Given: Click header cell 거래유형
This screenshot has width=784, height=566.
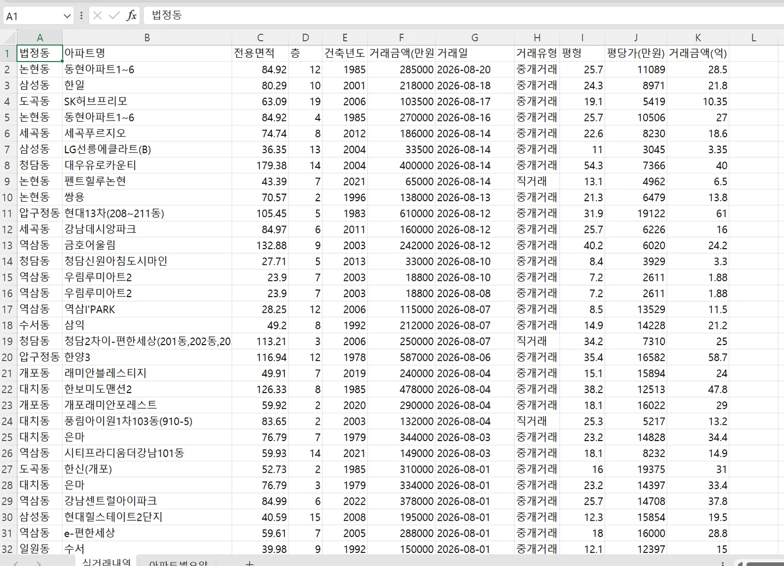Looking at the screenshot, I should point(537,53).
